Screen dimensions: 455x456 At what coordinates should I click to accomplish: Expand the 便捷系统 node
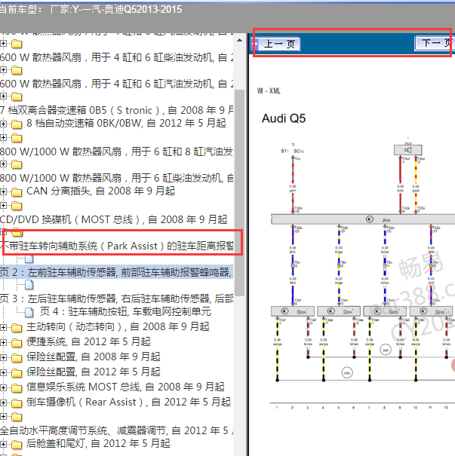click(x=3, y=343)
